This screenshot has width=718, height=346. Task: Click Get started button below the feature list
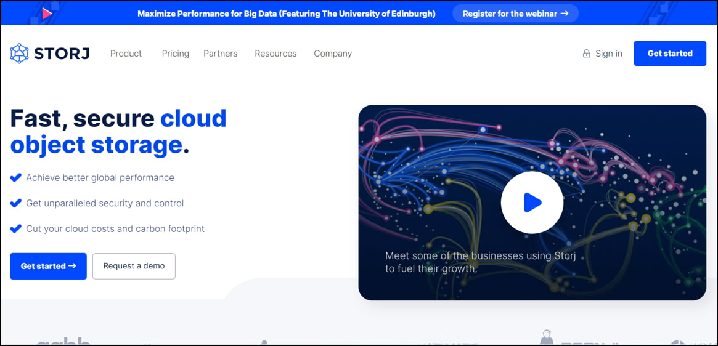click(48, 266)
